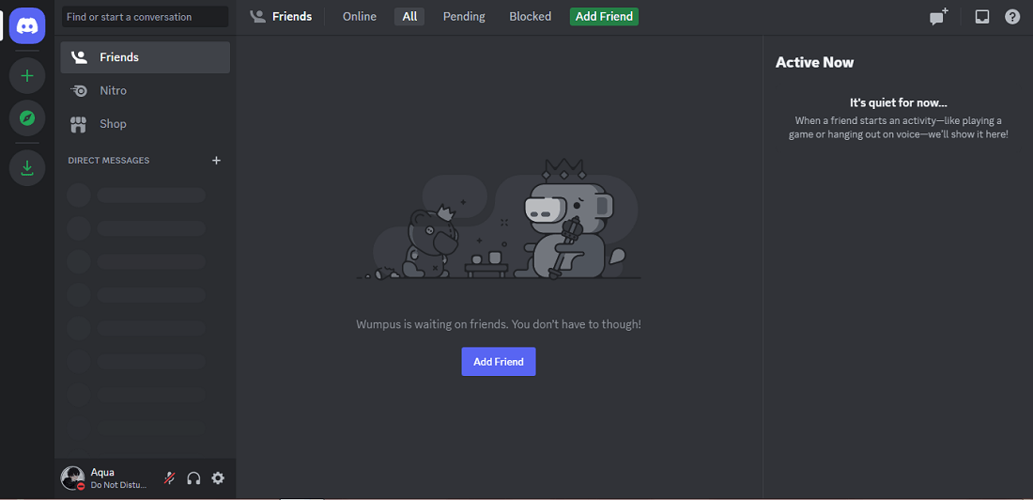Click the DIRECT MESSAGES heading

coord(109,161)
